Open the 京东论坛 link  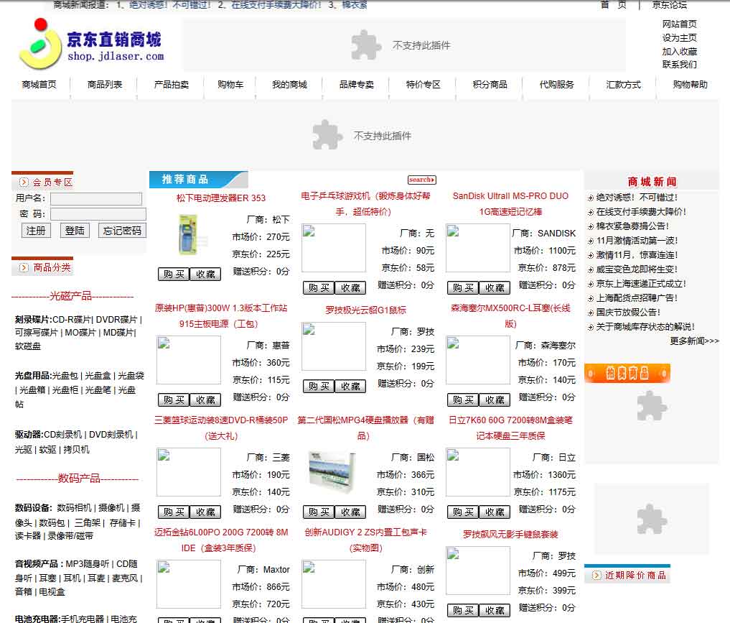(x=670, y=4)
